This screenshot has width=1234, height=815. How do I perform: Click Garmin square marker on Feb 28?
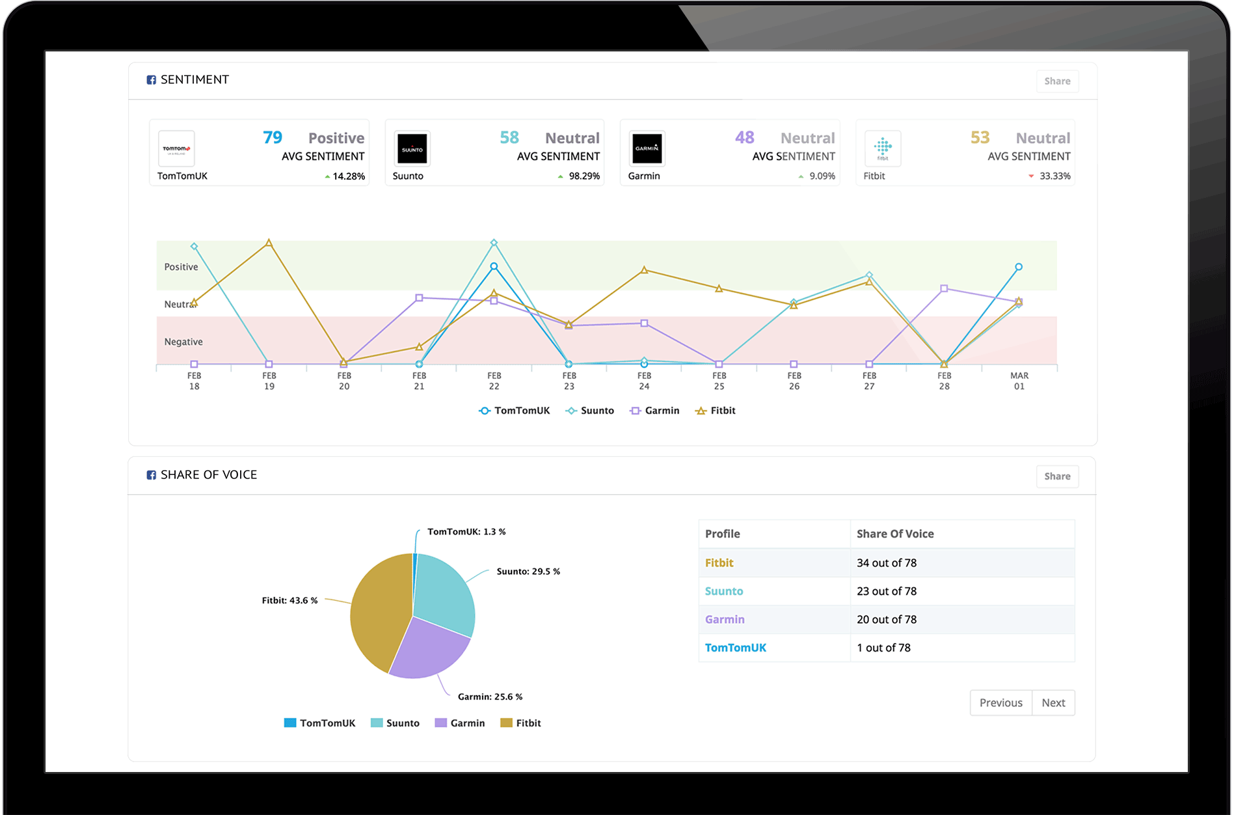tap(944, 288)
